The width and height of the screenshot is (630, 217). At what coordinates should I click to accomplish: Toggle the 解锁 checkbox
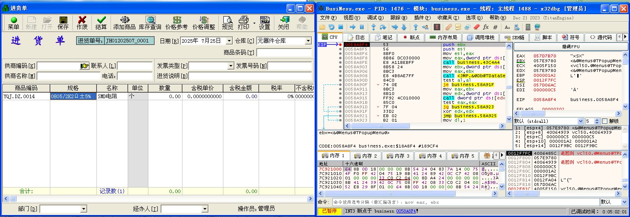(x=605, y=121)
